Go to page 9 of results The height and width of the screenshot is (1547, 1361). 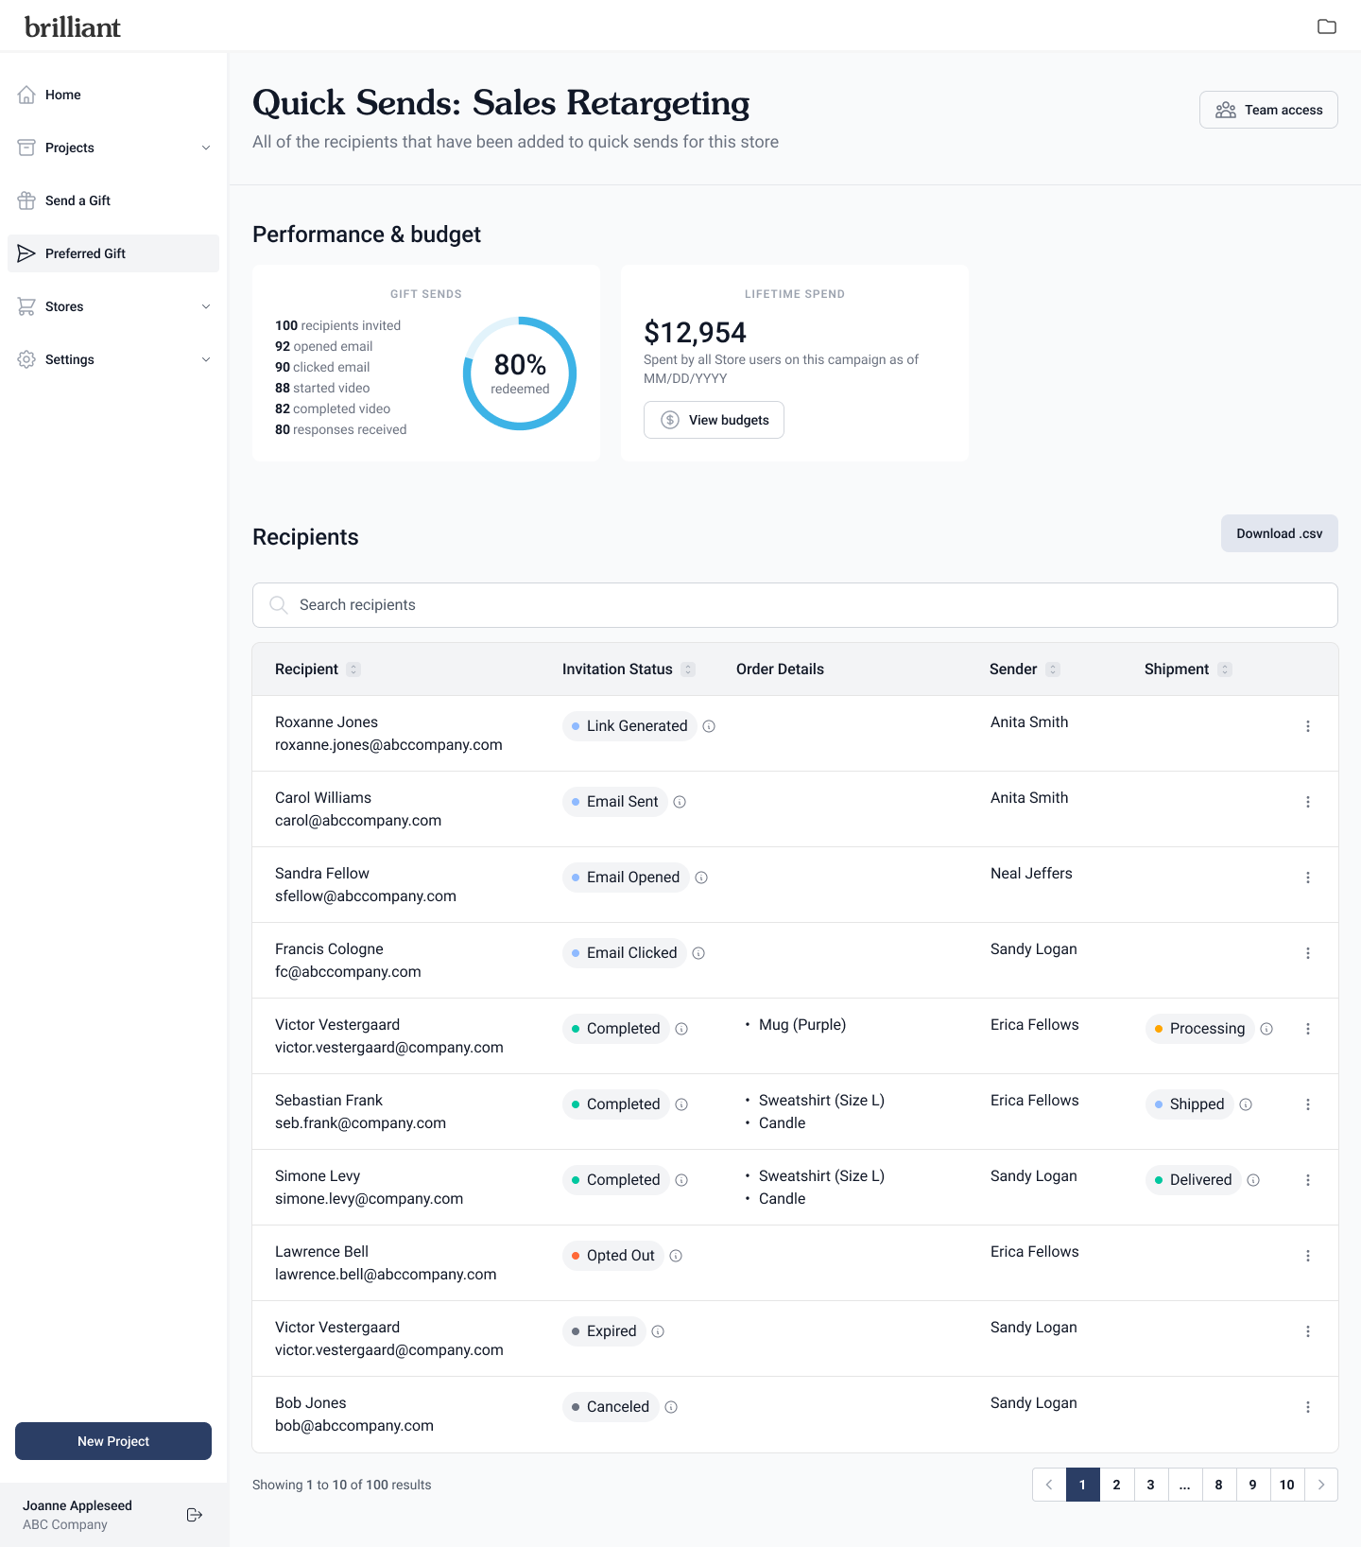1253,1485
